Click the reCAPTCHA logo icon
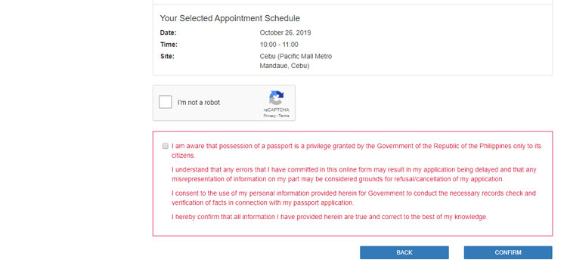 point(276,98)
